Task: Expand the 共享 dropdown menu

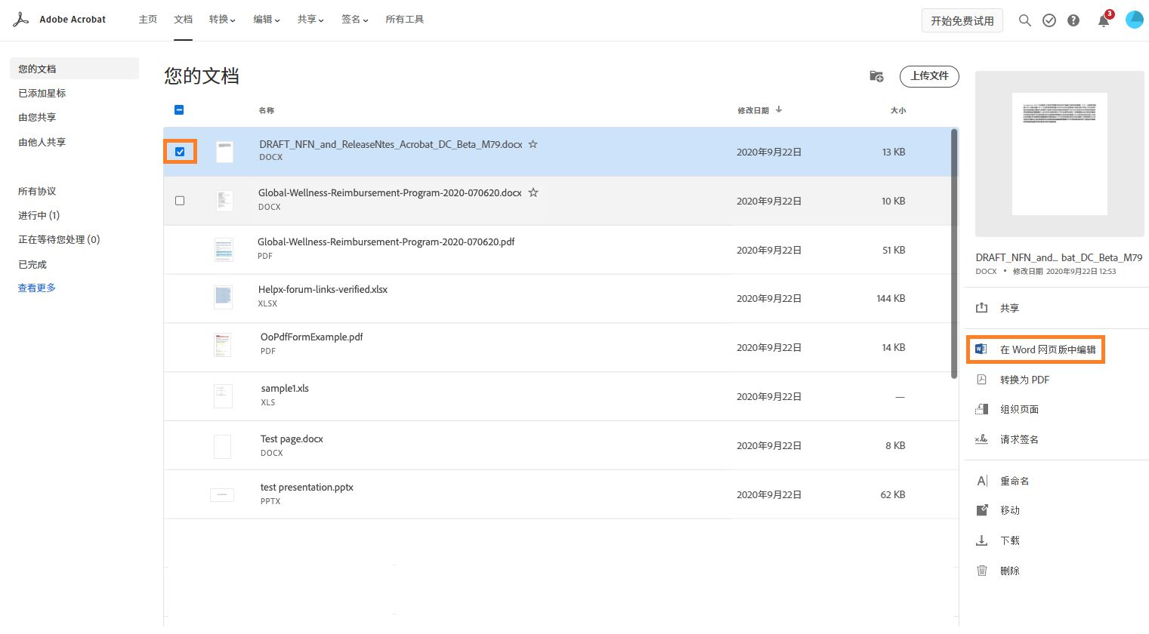Action: [x=310, y=20]
